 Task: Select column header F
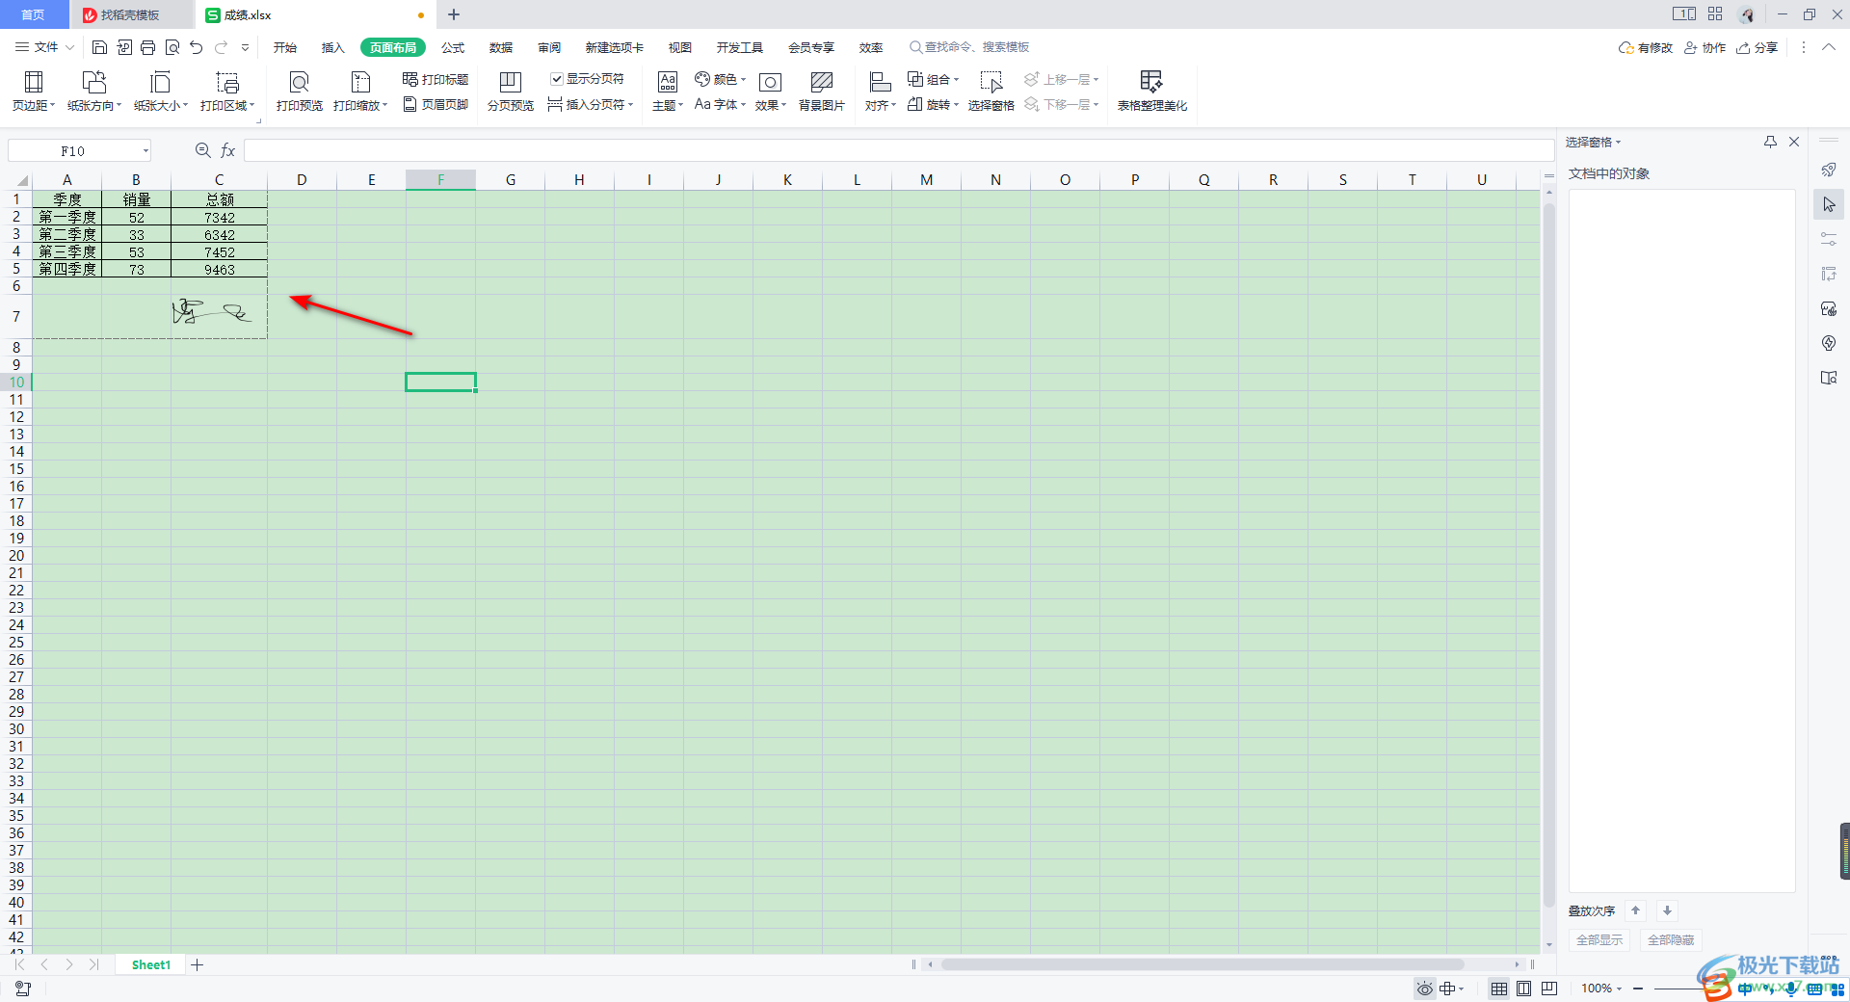tap(440, 180)
